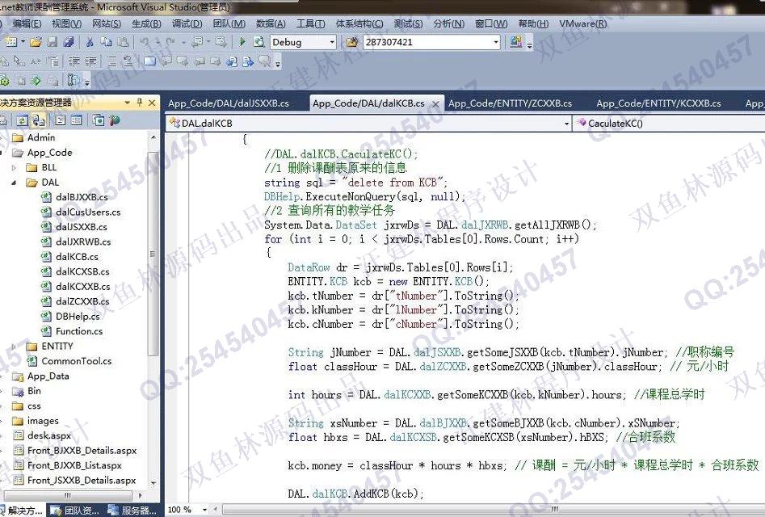Click the Cut scissors icon

point(90,43)
